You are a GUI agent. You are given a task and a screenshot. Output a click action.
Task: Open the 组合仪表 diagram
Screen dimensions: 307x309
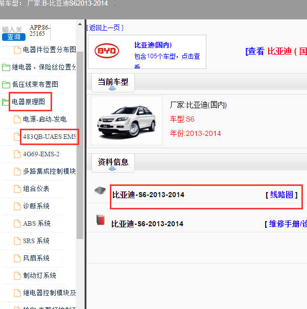click(x=36, y=188)
